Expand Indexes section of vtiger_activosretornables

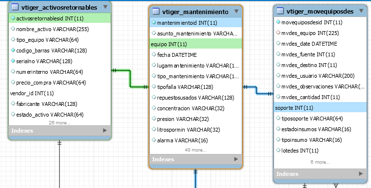(105, 131)
